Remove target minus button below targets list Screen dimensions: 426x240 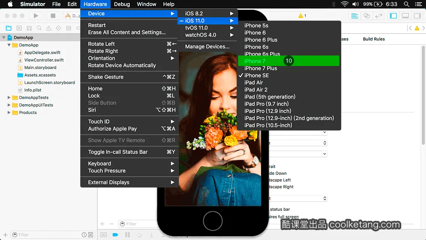pyautogui.click(x=111, y=224)
